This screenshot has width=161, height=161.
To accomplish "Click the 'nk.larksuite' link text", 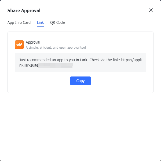I will [29, 65].
